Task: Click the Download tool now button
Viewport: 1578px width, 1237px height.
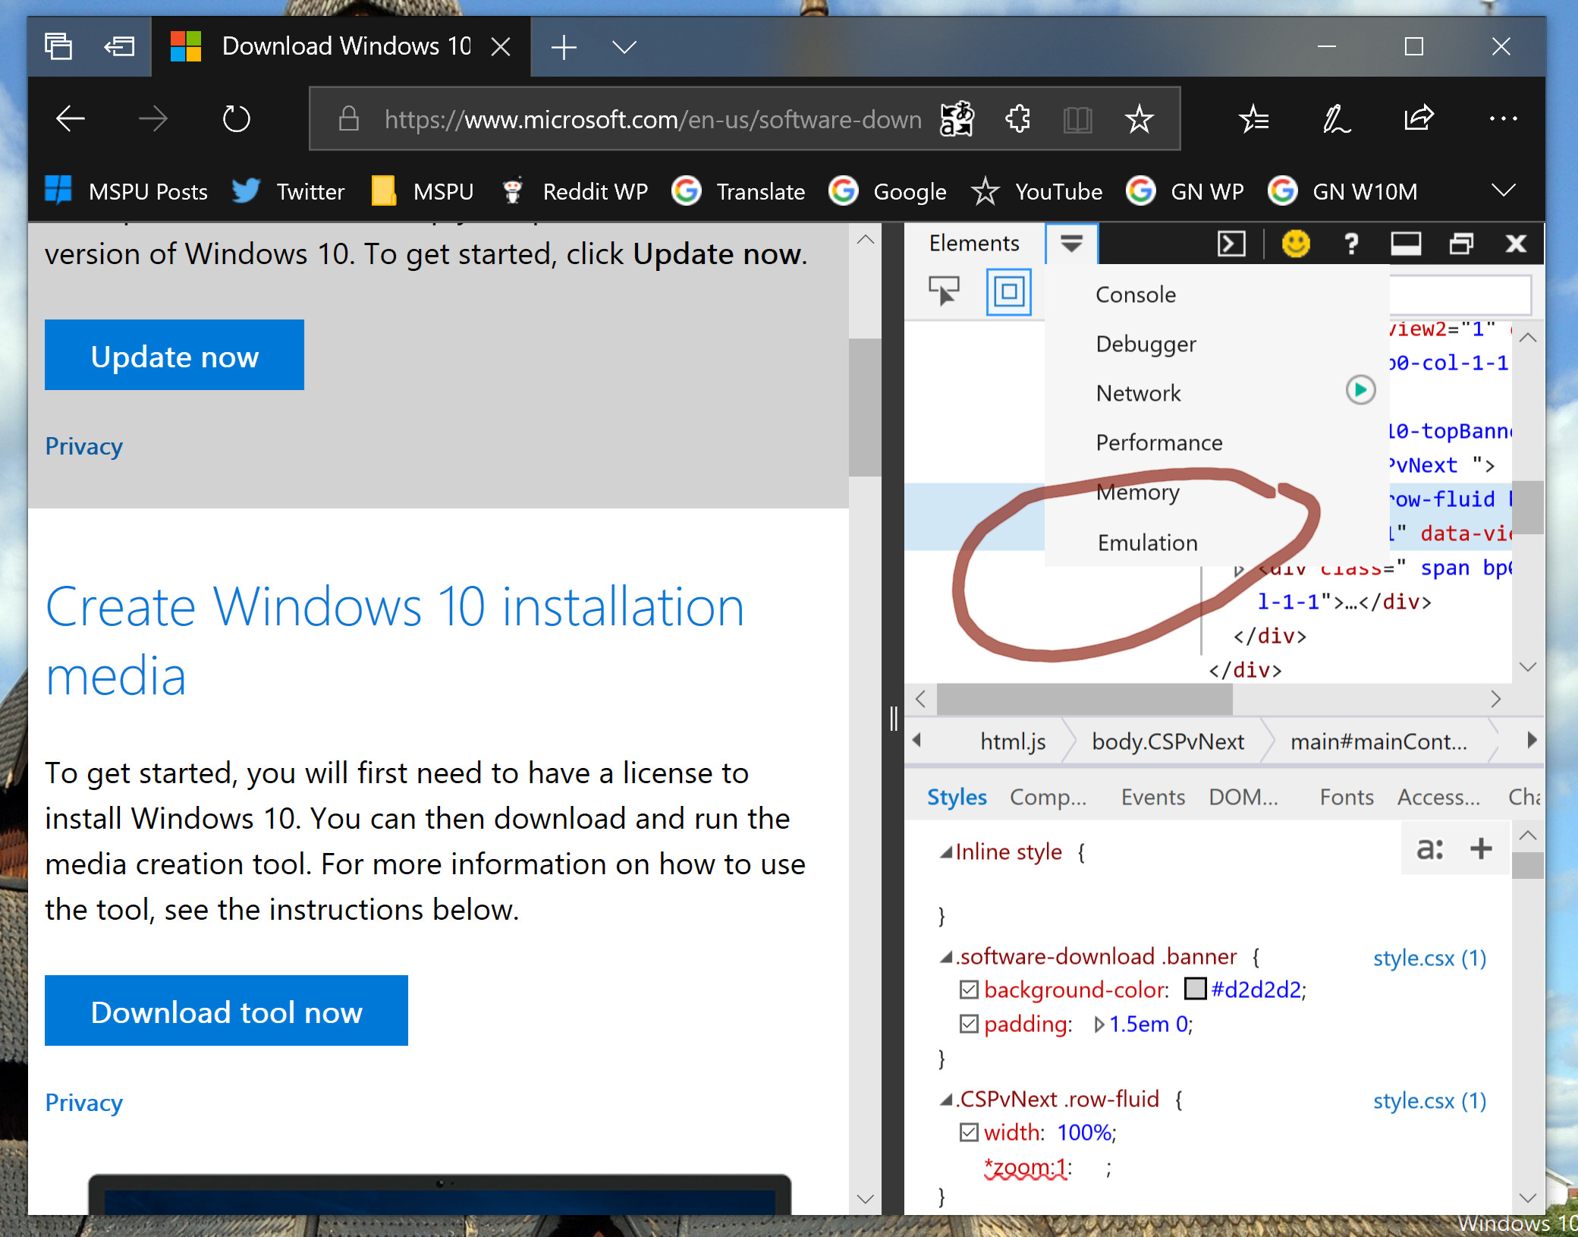Action: click(x=227, y=1010)
